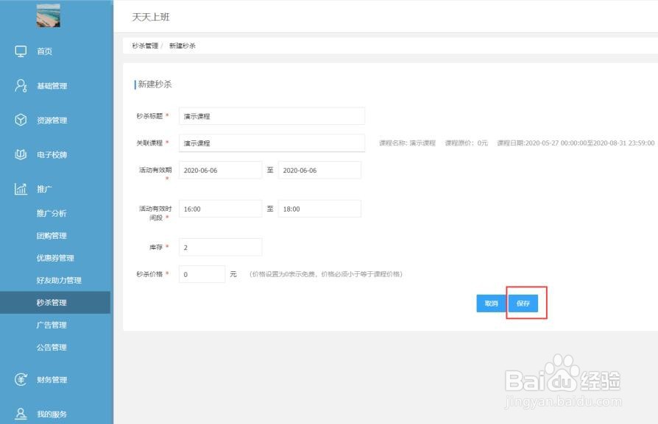This screenshot has height=424, width=658.
Task: Click the 财务管理 coin icon
Action: point(21,380)
